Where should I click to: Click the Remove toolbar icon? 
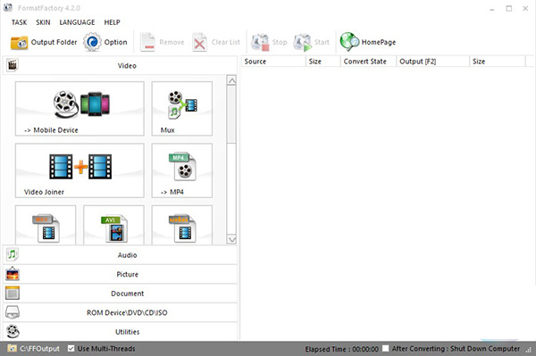tap(147, 42)
